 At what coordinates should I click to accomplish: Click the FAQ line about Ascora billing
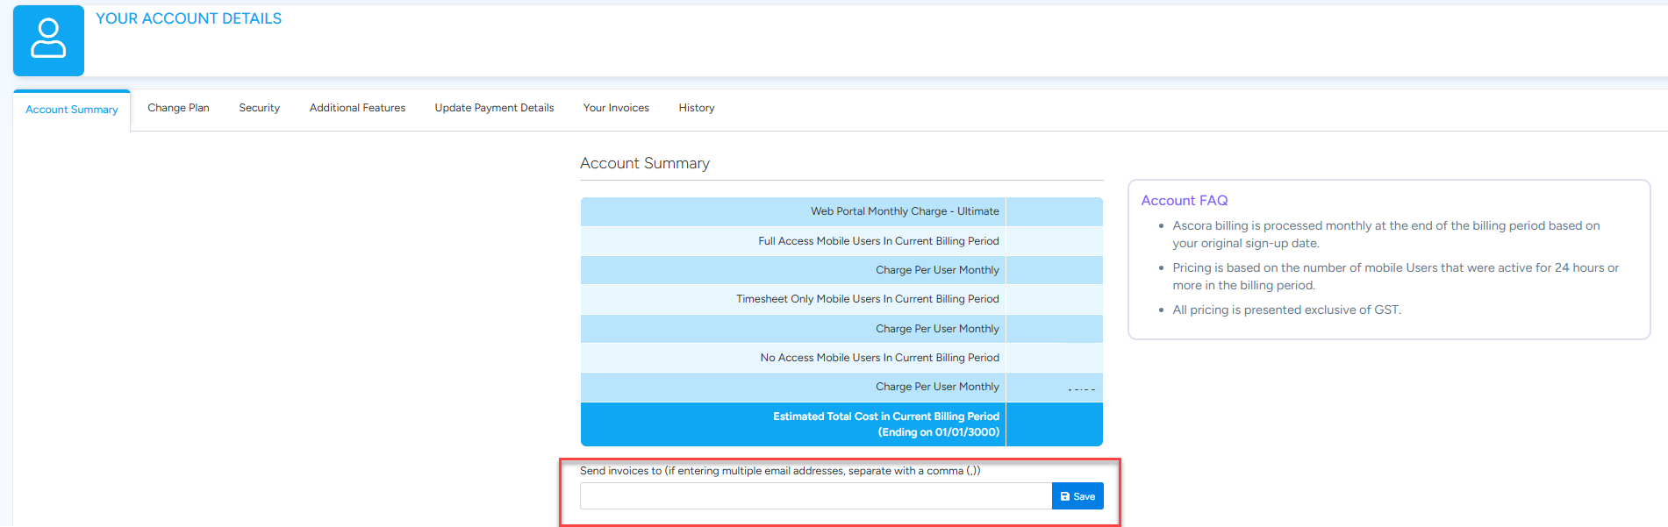(x=1386, y=234)
